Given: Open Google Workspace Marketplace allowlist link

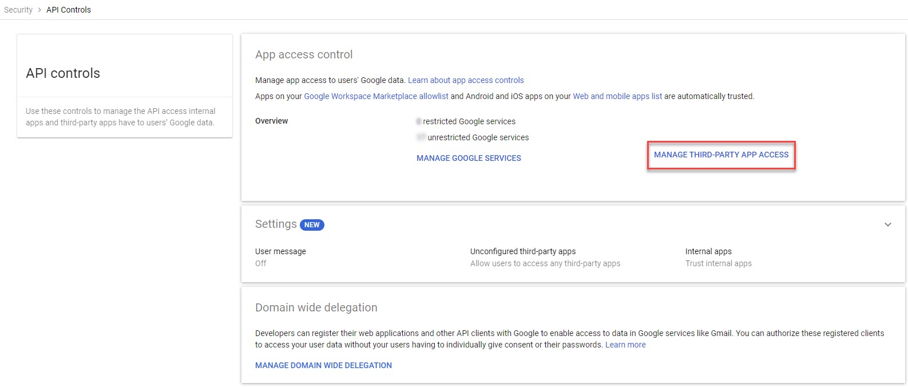Looking at the screenshot, I should (x=376, y=96).
